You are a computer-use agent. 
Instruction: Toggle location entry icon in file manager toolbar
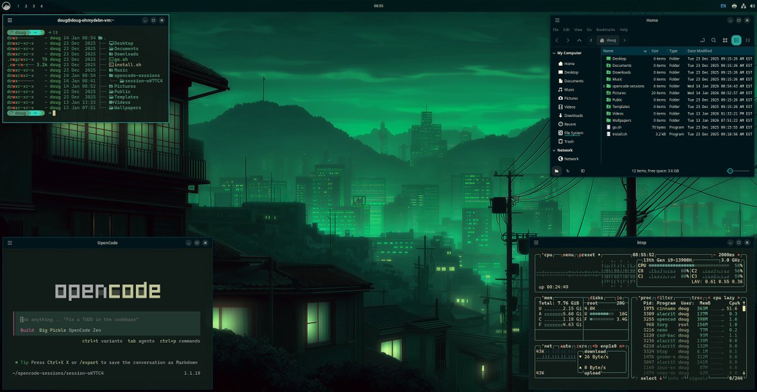coord(702,40)
